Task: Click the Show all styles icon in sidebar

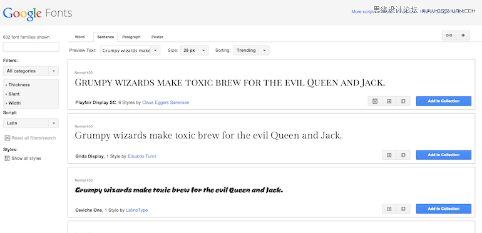Action: pyautogui.click(x=8, y=159)
